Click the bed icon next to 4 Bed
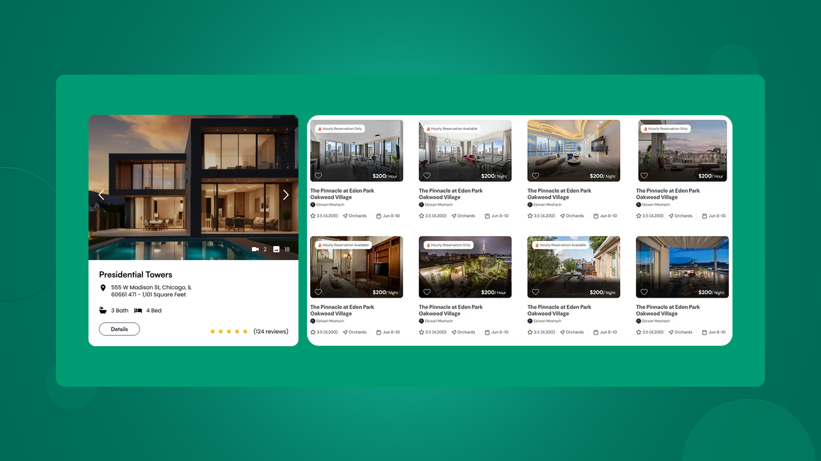 pos(138,310)
